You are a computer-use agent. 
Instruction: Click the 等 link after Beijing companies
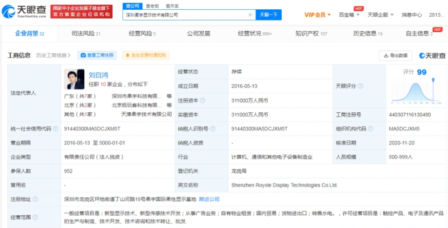pyautogui.click(x=170, y=105)
